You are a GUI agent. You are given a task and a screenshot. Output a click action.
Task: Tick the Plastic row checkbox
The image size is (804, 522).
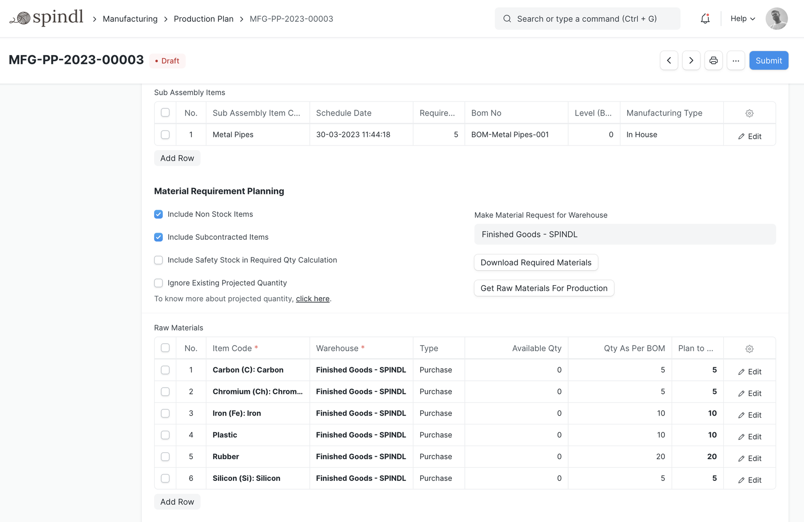pyautogui.click(x=165, y=435)
